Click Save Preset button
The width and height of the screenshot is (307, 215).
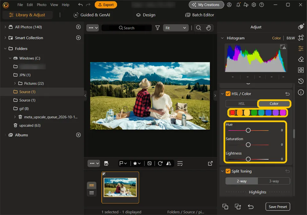(278, 207)
